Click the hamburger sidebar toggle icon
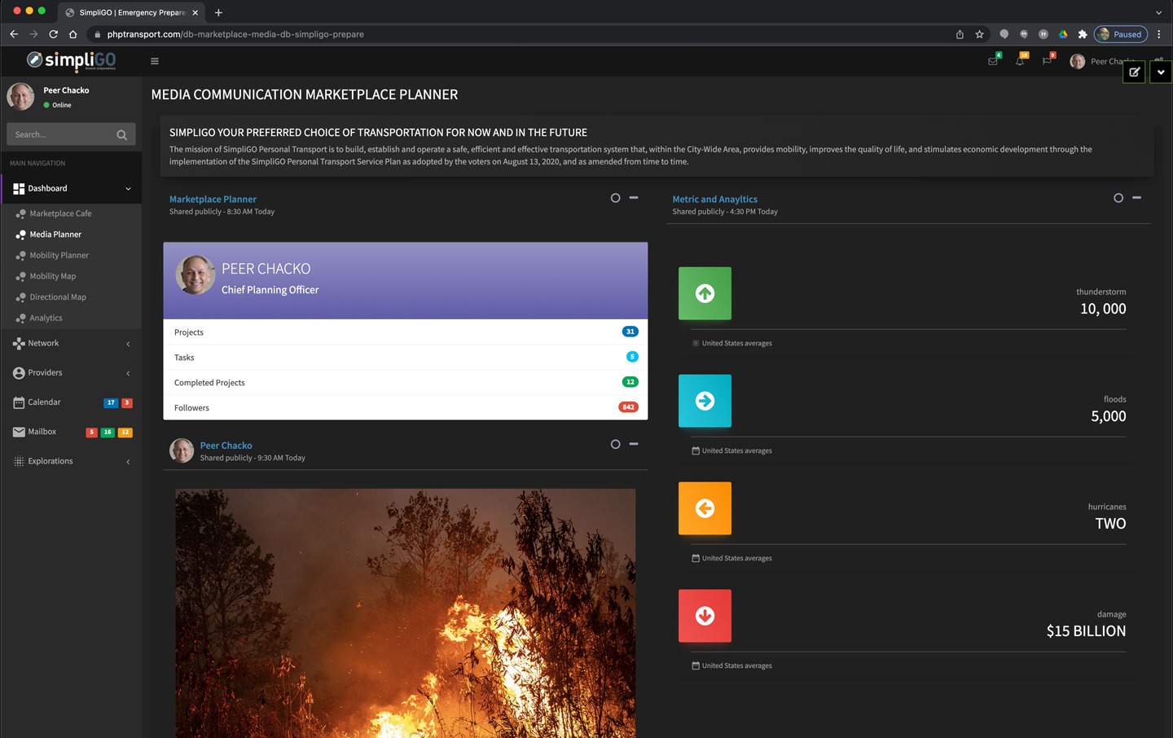Viewport: 1173px width, 738px height. (155, 61)
